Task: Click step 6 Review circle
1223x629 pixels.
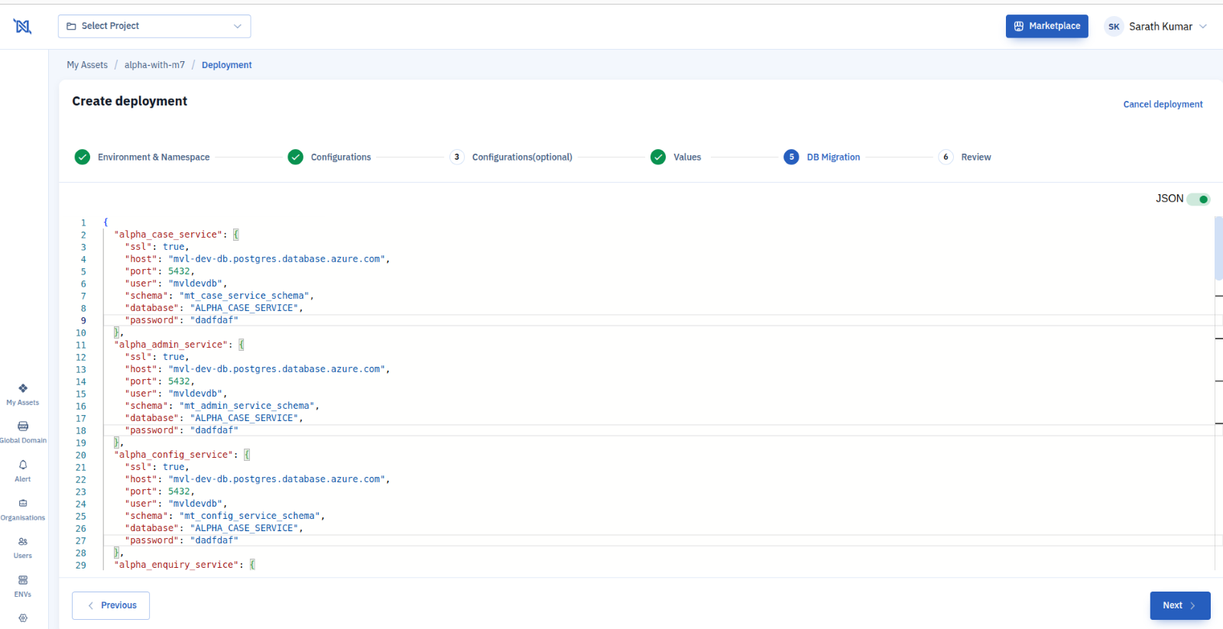Action: point(946,157)
